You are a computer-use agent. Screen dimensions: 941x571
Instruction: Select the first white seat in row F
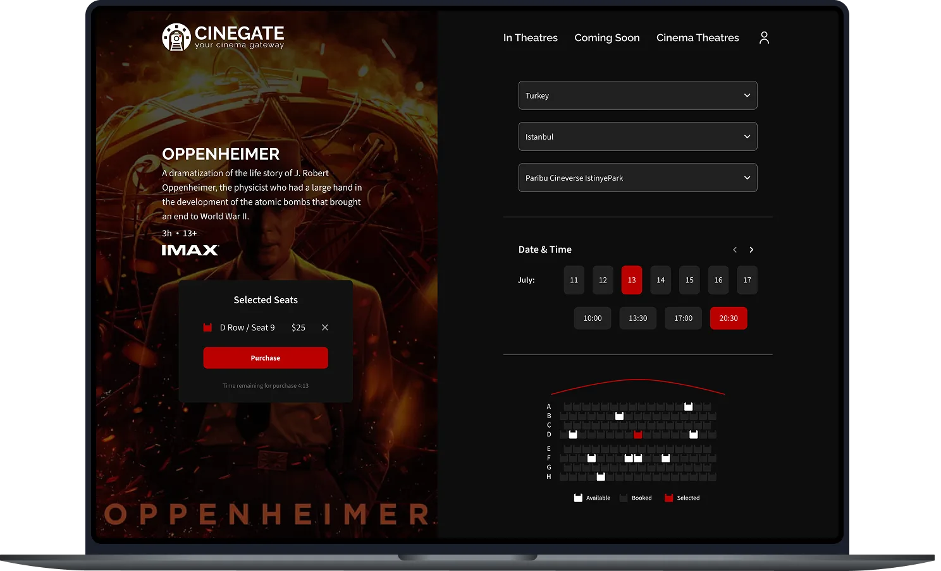click(591, 458)
